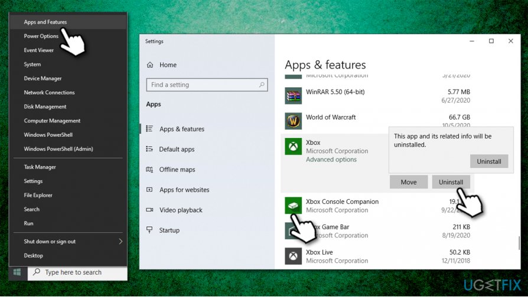
Task: Click the 50.2 KB size value
Action: (459, 252)
